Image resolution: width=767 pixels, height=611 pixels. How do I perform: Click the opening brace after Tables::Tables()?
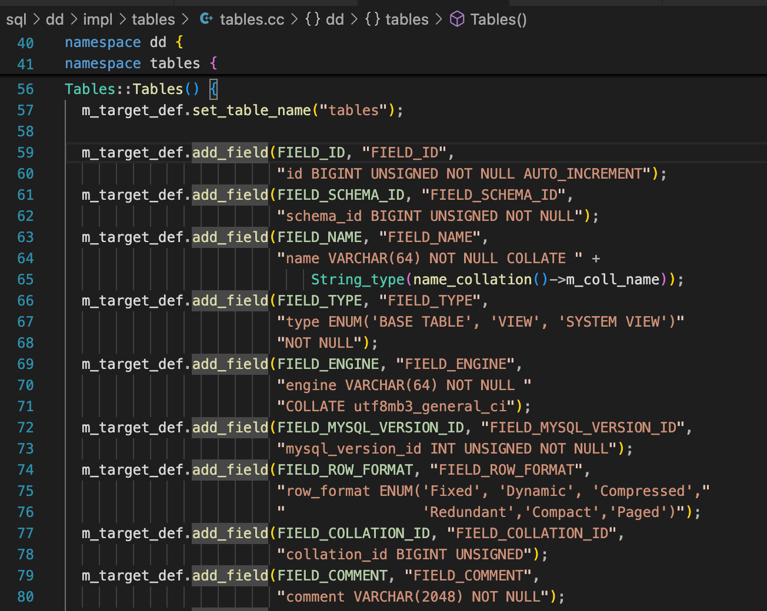(x=214, y=89)
